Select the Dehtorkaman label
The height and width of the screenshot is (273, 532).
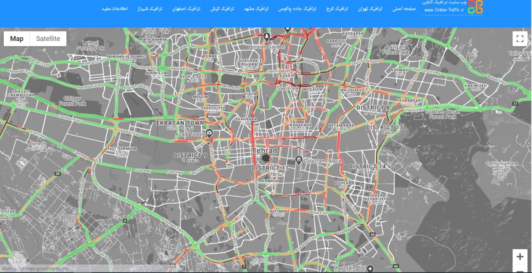[x=501, y=163]
